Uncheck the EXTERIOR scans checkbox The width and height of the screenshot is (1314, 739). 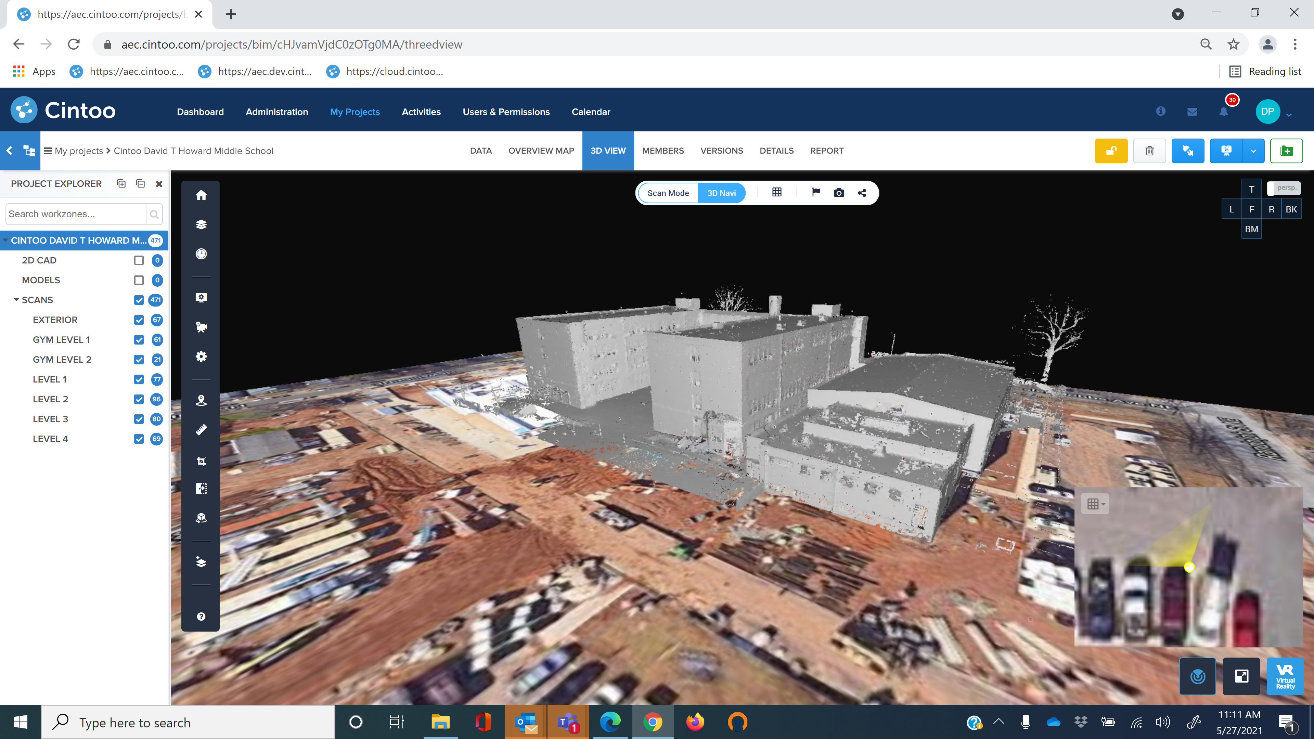click(x=139, y=320)
